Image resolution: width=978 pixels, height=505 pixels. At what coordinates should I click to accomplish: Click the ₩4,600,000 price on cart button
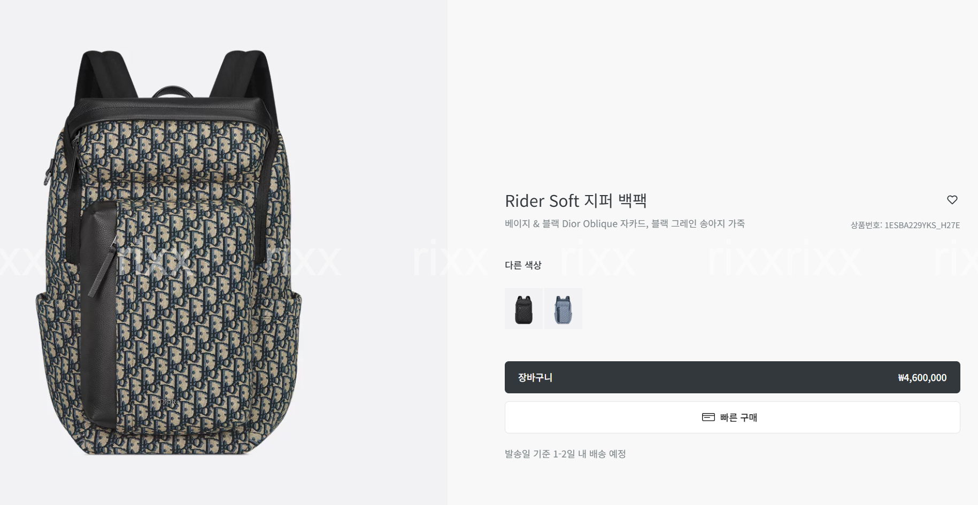[x=922, y=378]
